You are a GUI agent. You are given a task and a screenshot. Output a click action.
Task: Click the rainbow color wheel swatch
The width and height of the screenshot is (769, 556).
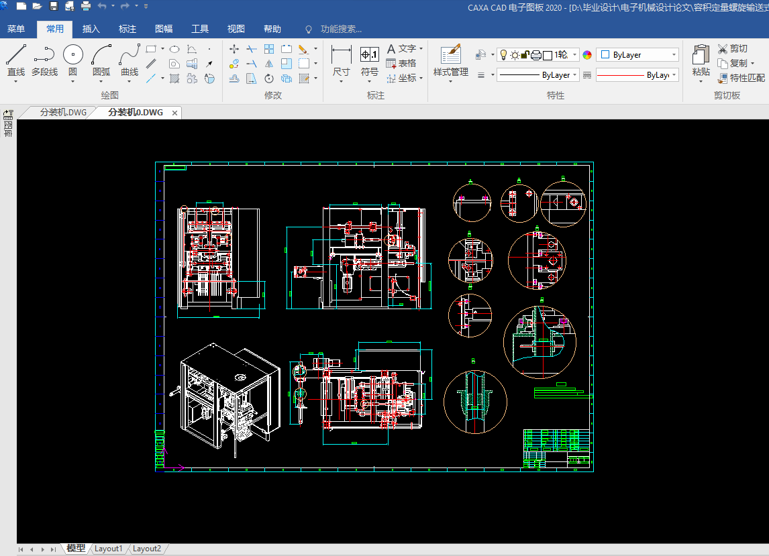[587, 55]
